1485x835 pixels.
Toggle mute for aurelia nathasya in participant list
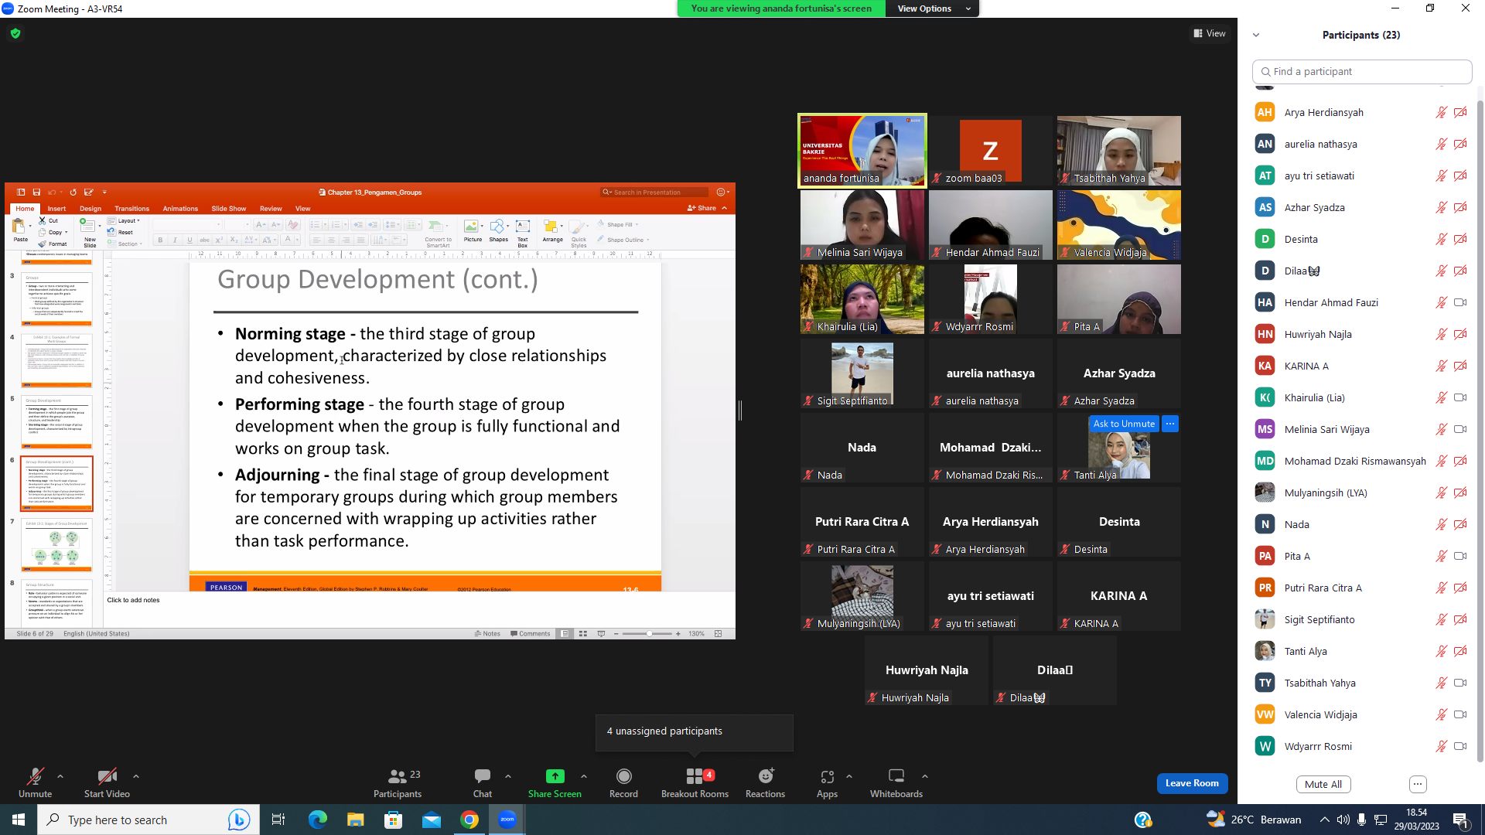(1442, 144)
